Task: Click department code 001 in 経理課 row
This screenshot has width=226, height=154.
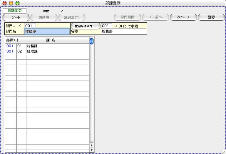Action: point(11,51)
